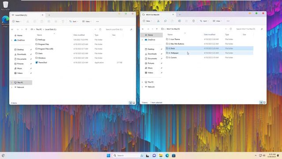Open the Windows Start menu
Screen dimensions: 282x159
108,155
